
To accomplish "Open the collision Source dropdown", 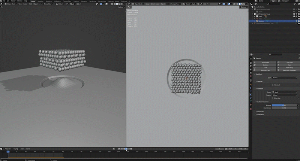I will tap(284, 95).
